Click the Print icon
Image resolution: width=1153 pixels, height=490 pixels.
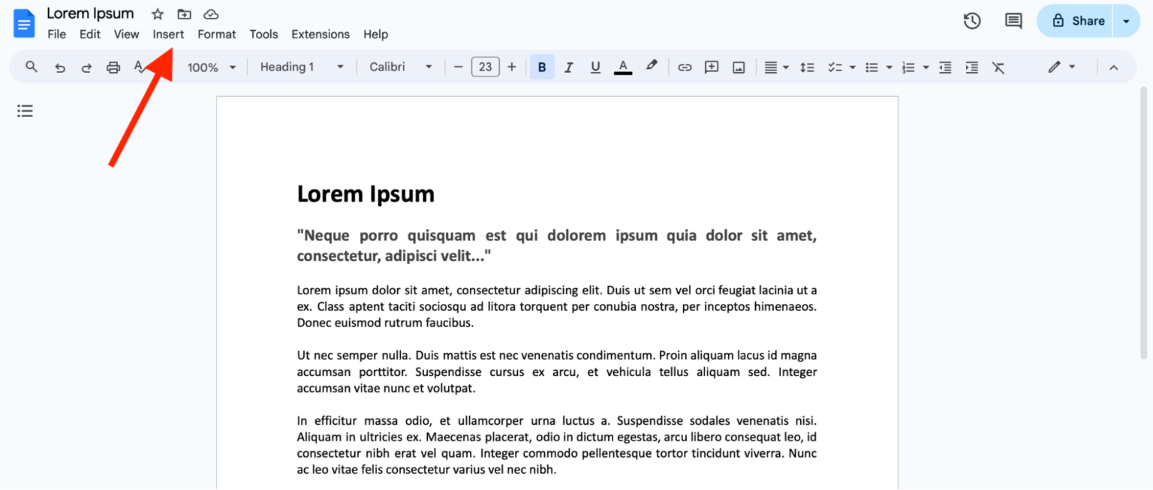tap(113, 67)
